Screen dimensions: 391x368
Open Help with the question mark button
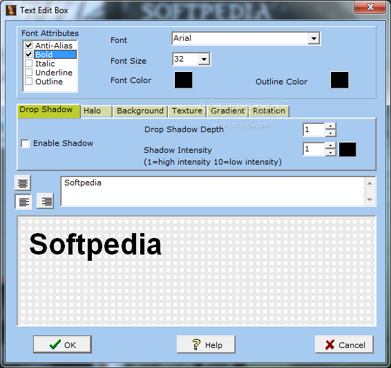(x=206, y=344)
